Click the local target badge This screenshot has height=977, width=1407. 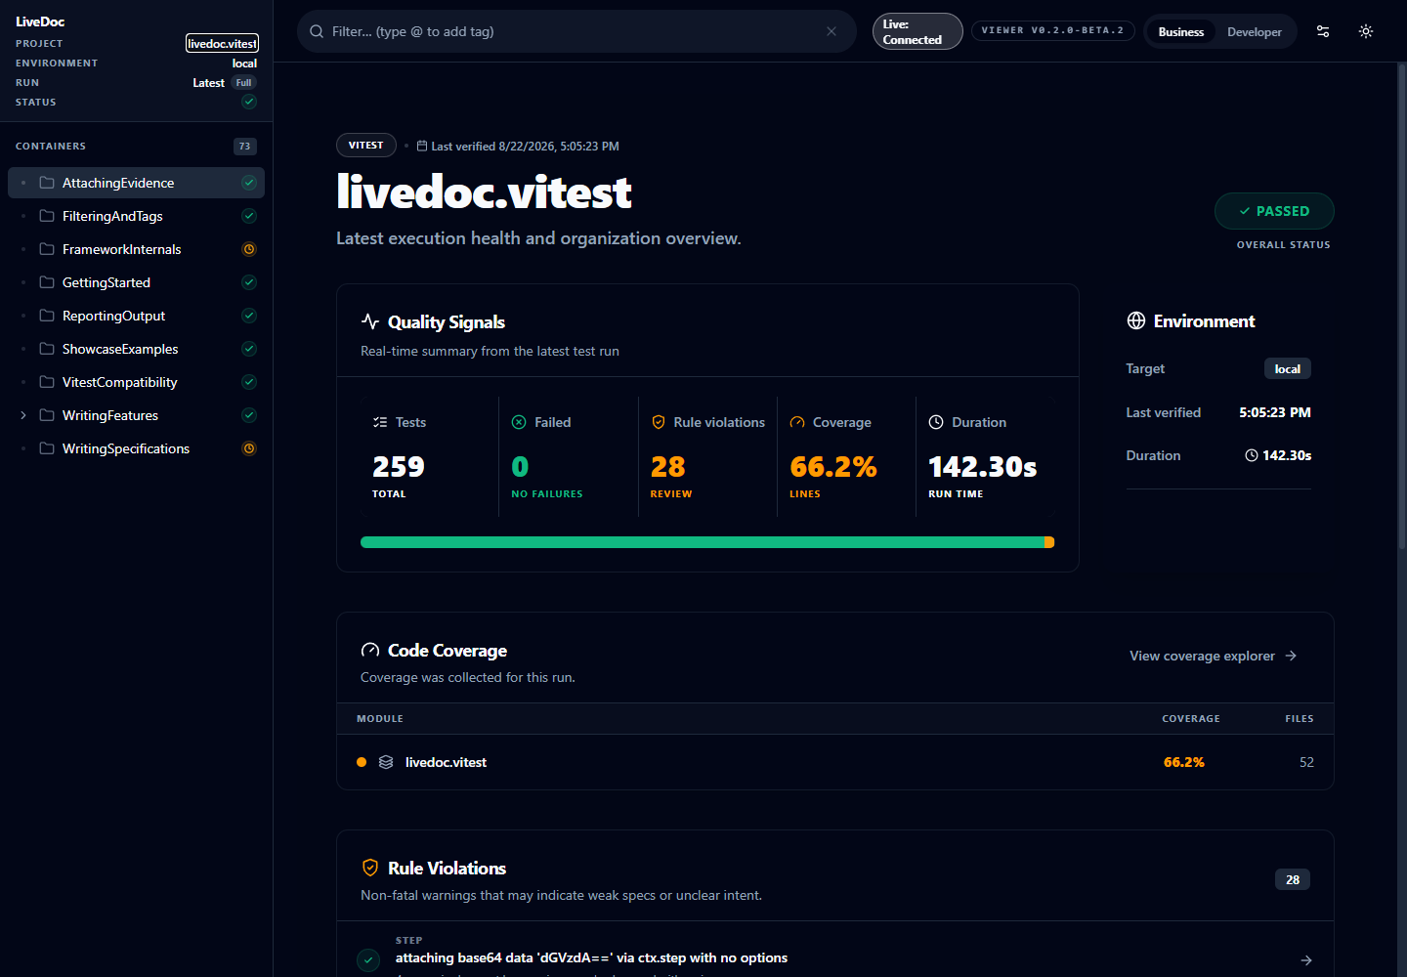tap(1288, 368)
